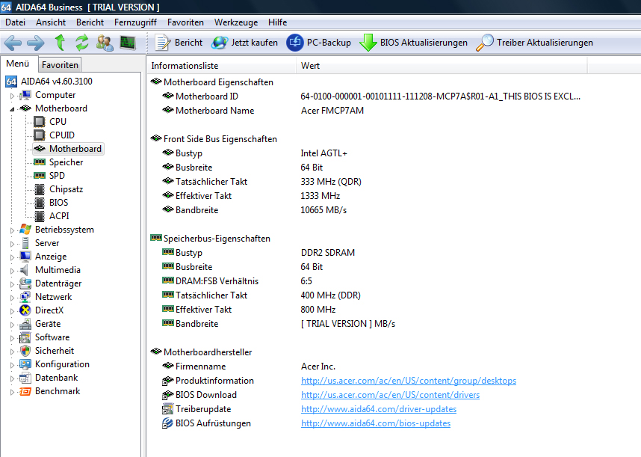Open aida64.com bios-updates link
The height and width of the screenshot is (457, 641).
pos(376,423)
